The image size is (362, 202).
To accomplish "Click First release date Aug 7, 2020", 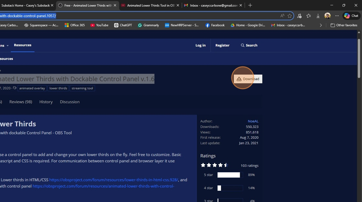I will tap(249, 137).
